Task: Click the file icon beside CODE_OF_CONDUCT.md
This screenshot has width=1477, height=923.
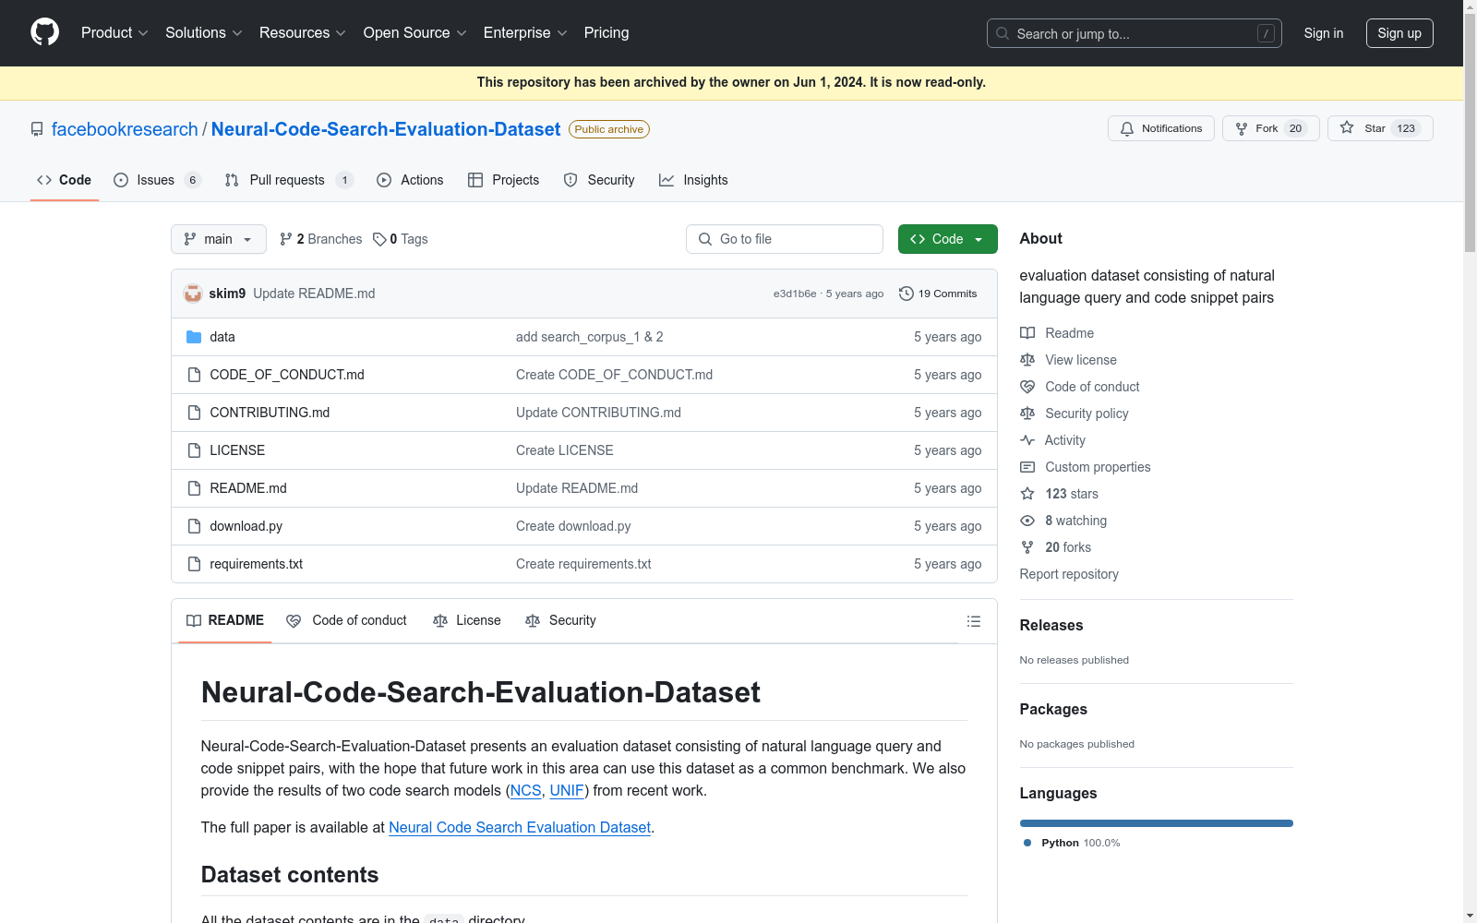Action: (x=194, y=375)
